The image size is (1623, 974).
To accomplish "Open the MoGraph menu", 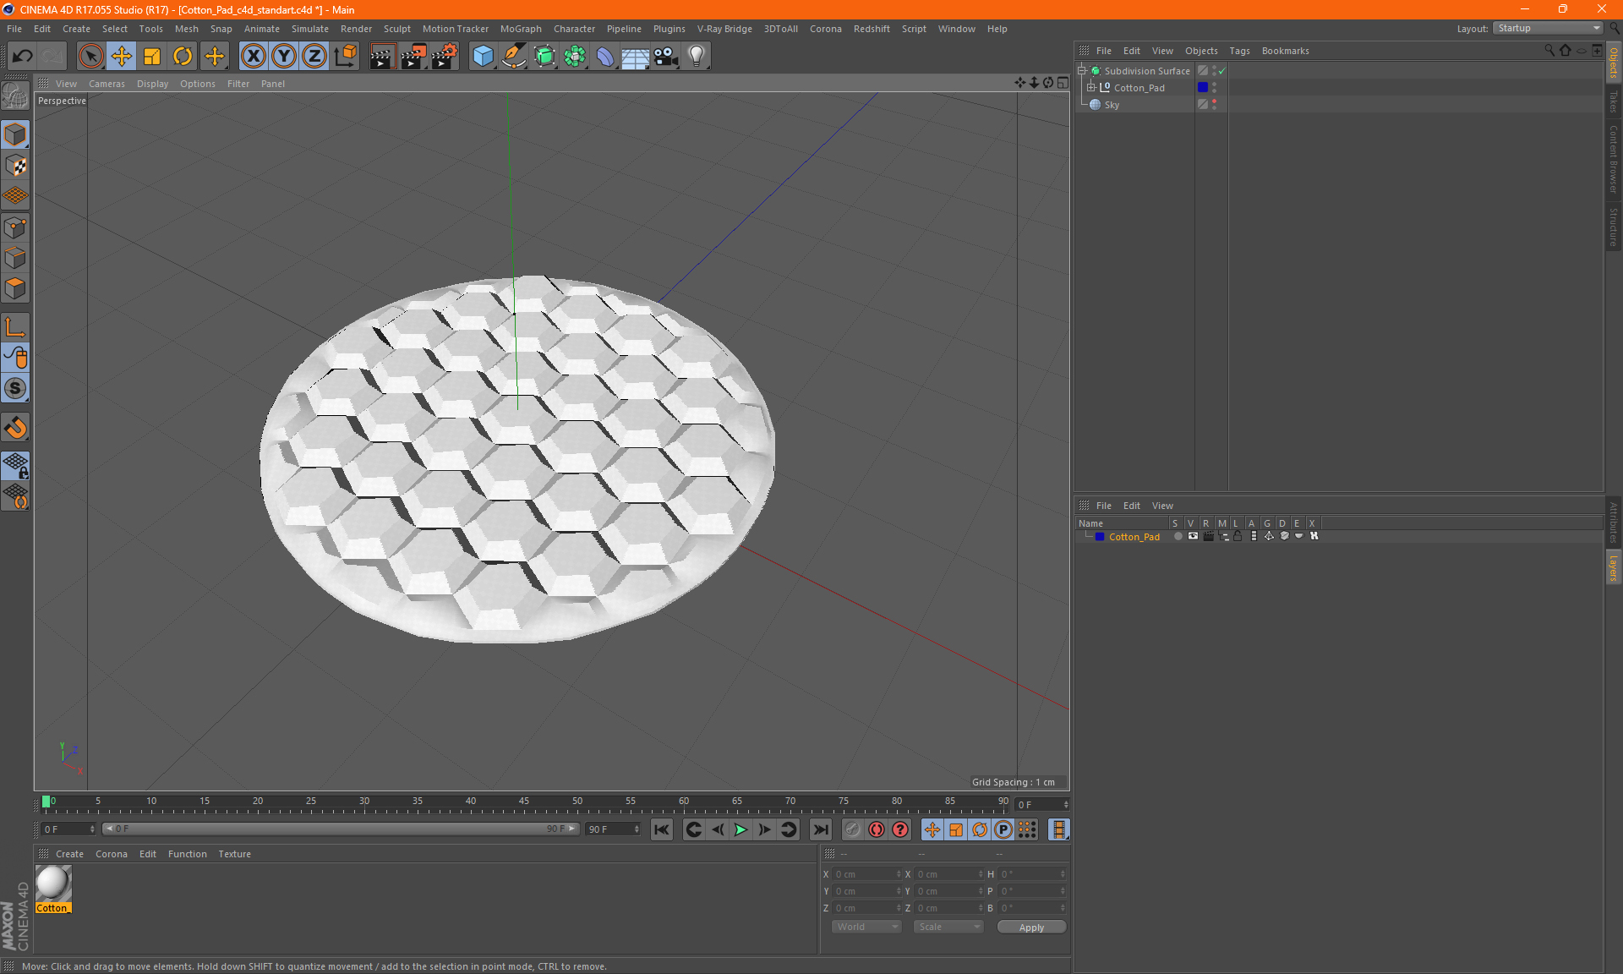I will coord(521,29).
